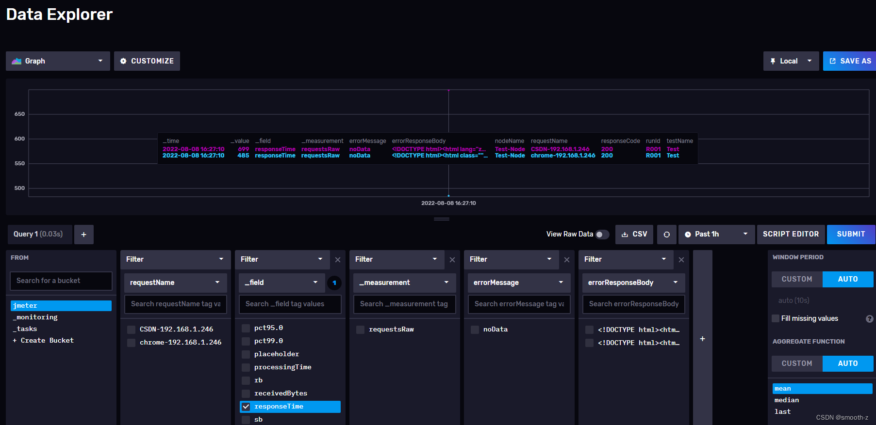Open the SCRIPT EDITOR
The height and width of the screenshot is (425, 876).
pyautogui.click(x=791, y=234)
